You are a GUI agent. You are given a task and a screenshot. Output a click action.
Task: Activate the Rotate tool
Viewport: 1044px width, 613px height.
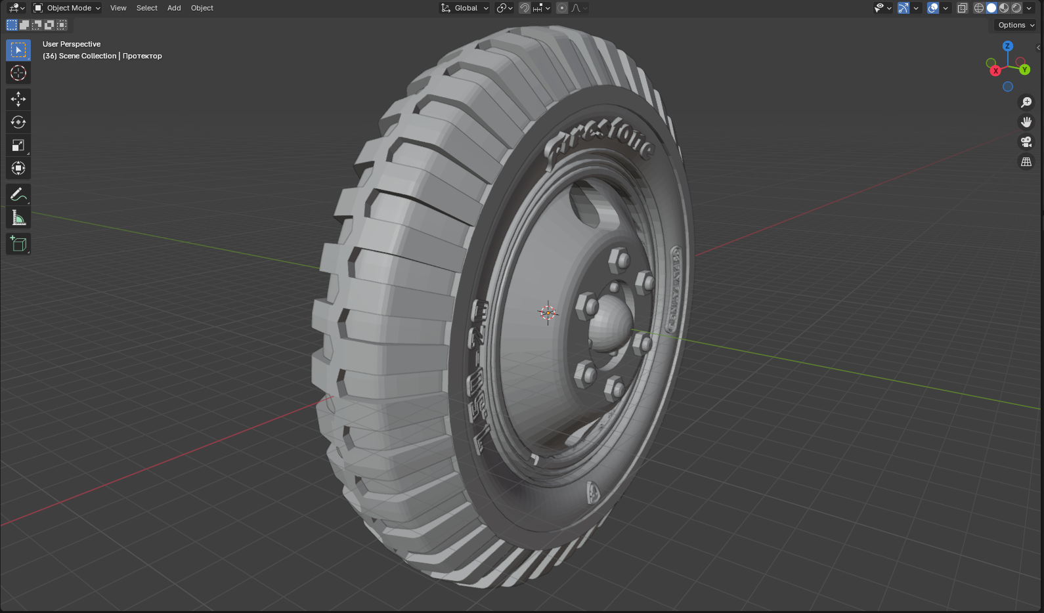[x=18, y=122]
